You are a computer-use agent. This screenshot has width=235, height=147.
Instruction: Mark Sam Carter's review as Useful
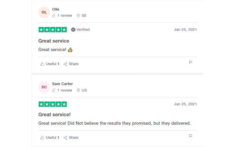click(x=50, y=138)
